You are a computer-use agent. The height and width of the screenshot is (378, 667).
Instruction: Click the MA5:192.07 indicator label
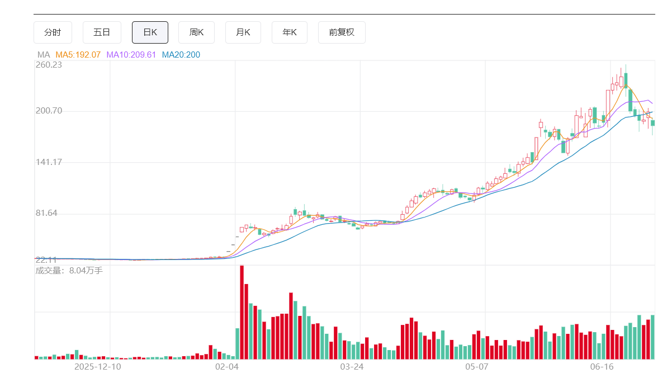(78, 54)
